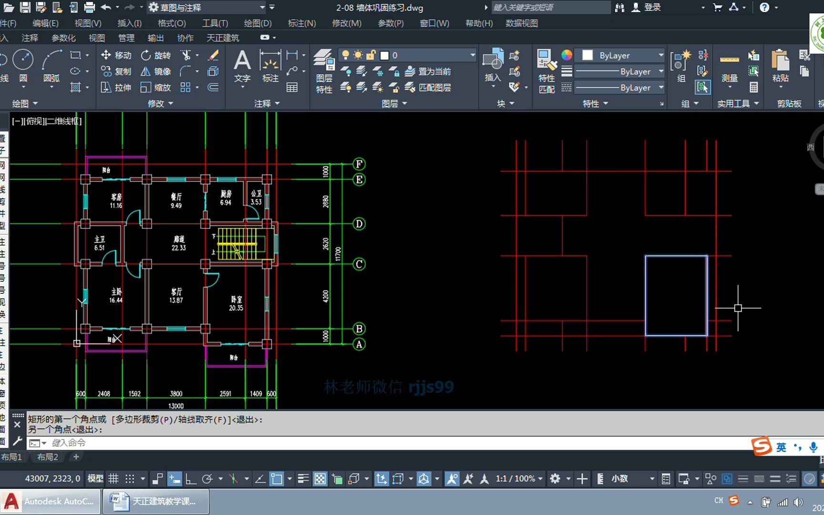
Task: Open the object color ByLayer dropdown
Action: pos(620,55)
